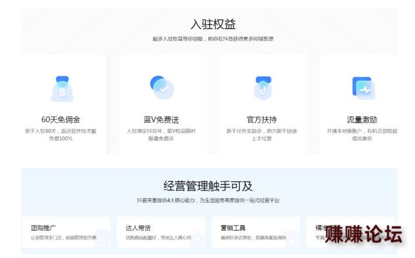Click the money bag icon above 60天免佣金

62,89
